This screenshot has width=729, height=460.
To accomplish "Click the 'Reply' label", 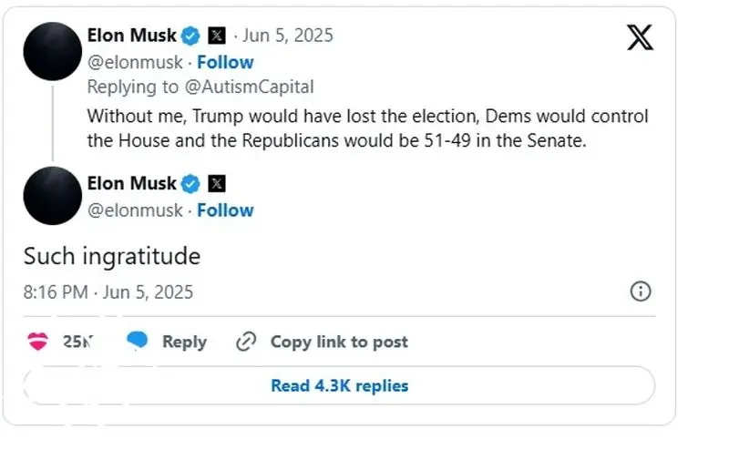I will [x=184, y=342].
